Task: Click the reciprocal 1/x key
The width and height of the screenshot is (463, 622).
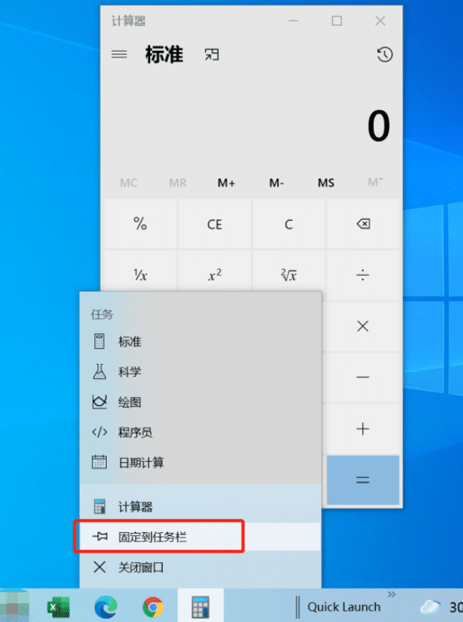Action: point(140,274)
